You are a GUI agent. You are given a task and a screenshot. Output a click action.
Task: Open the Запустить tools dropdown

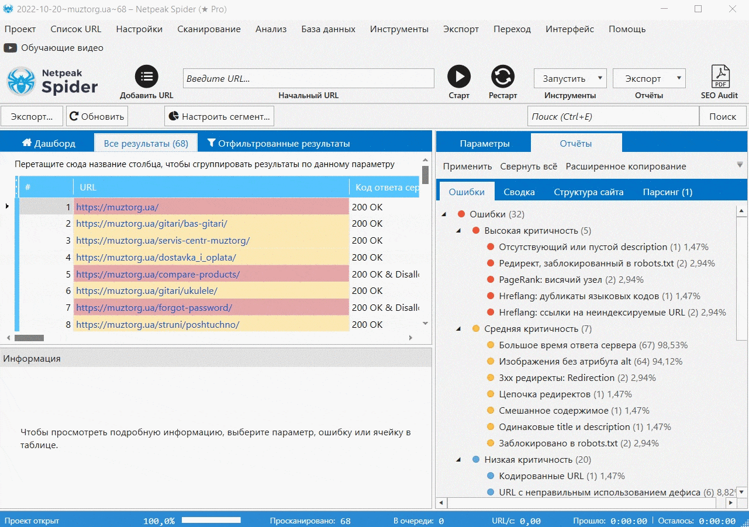click(570, 78)
